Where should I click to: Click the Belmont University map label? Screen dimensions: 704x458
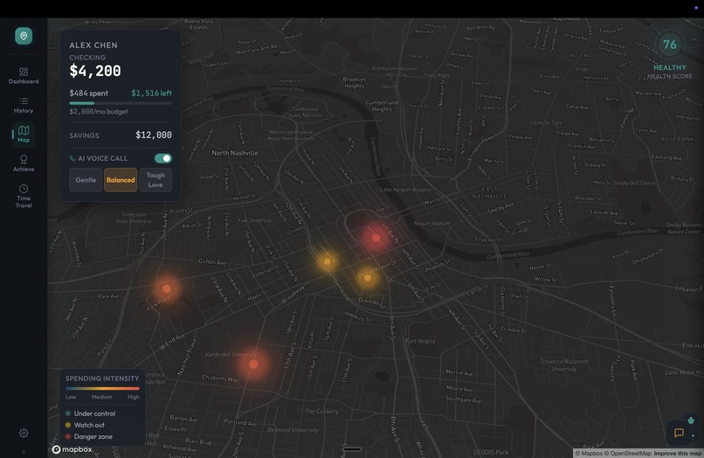[293, 430]
